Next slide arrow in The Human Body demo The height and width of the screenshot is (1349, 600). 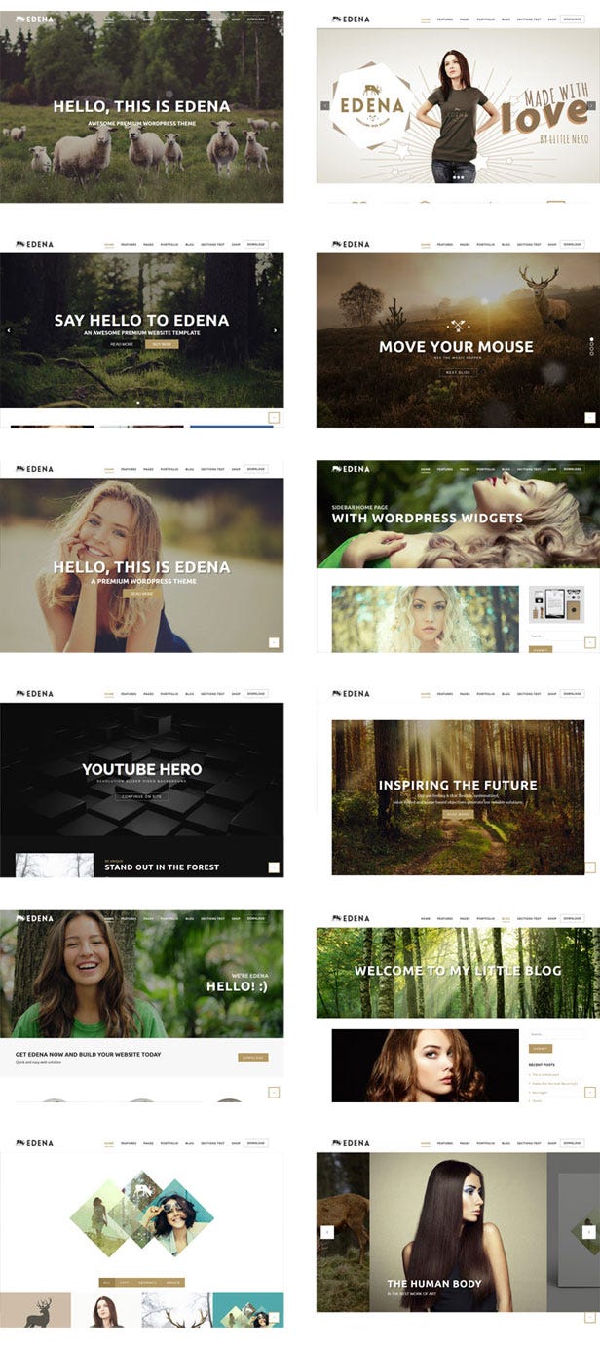[588, 1232]
